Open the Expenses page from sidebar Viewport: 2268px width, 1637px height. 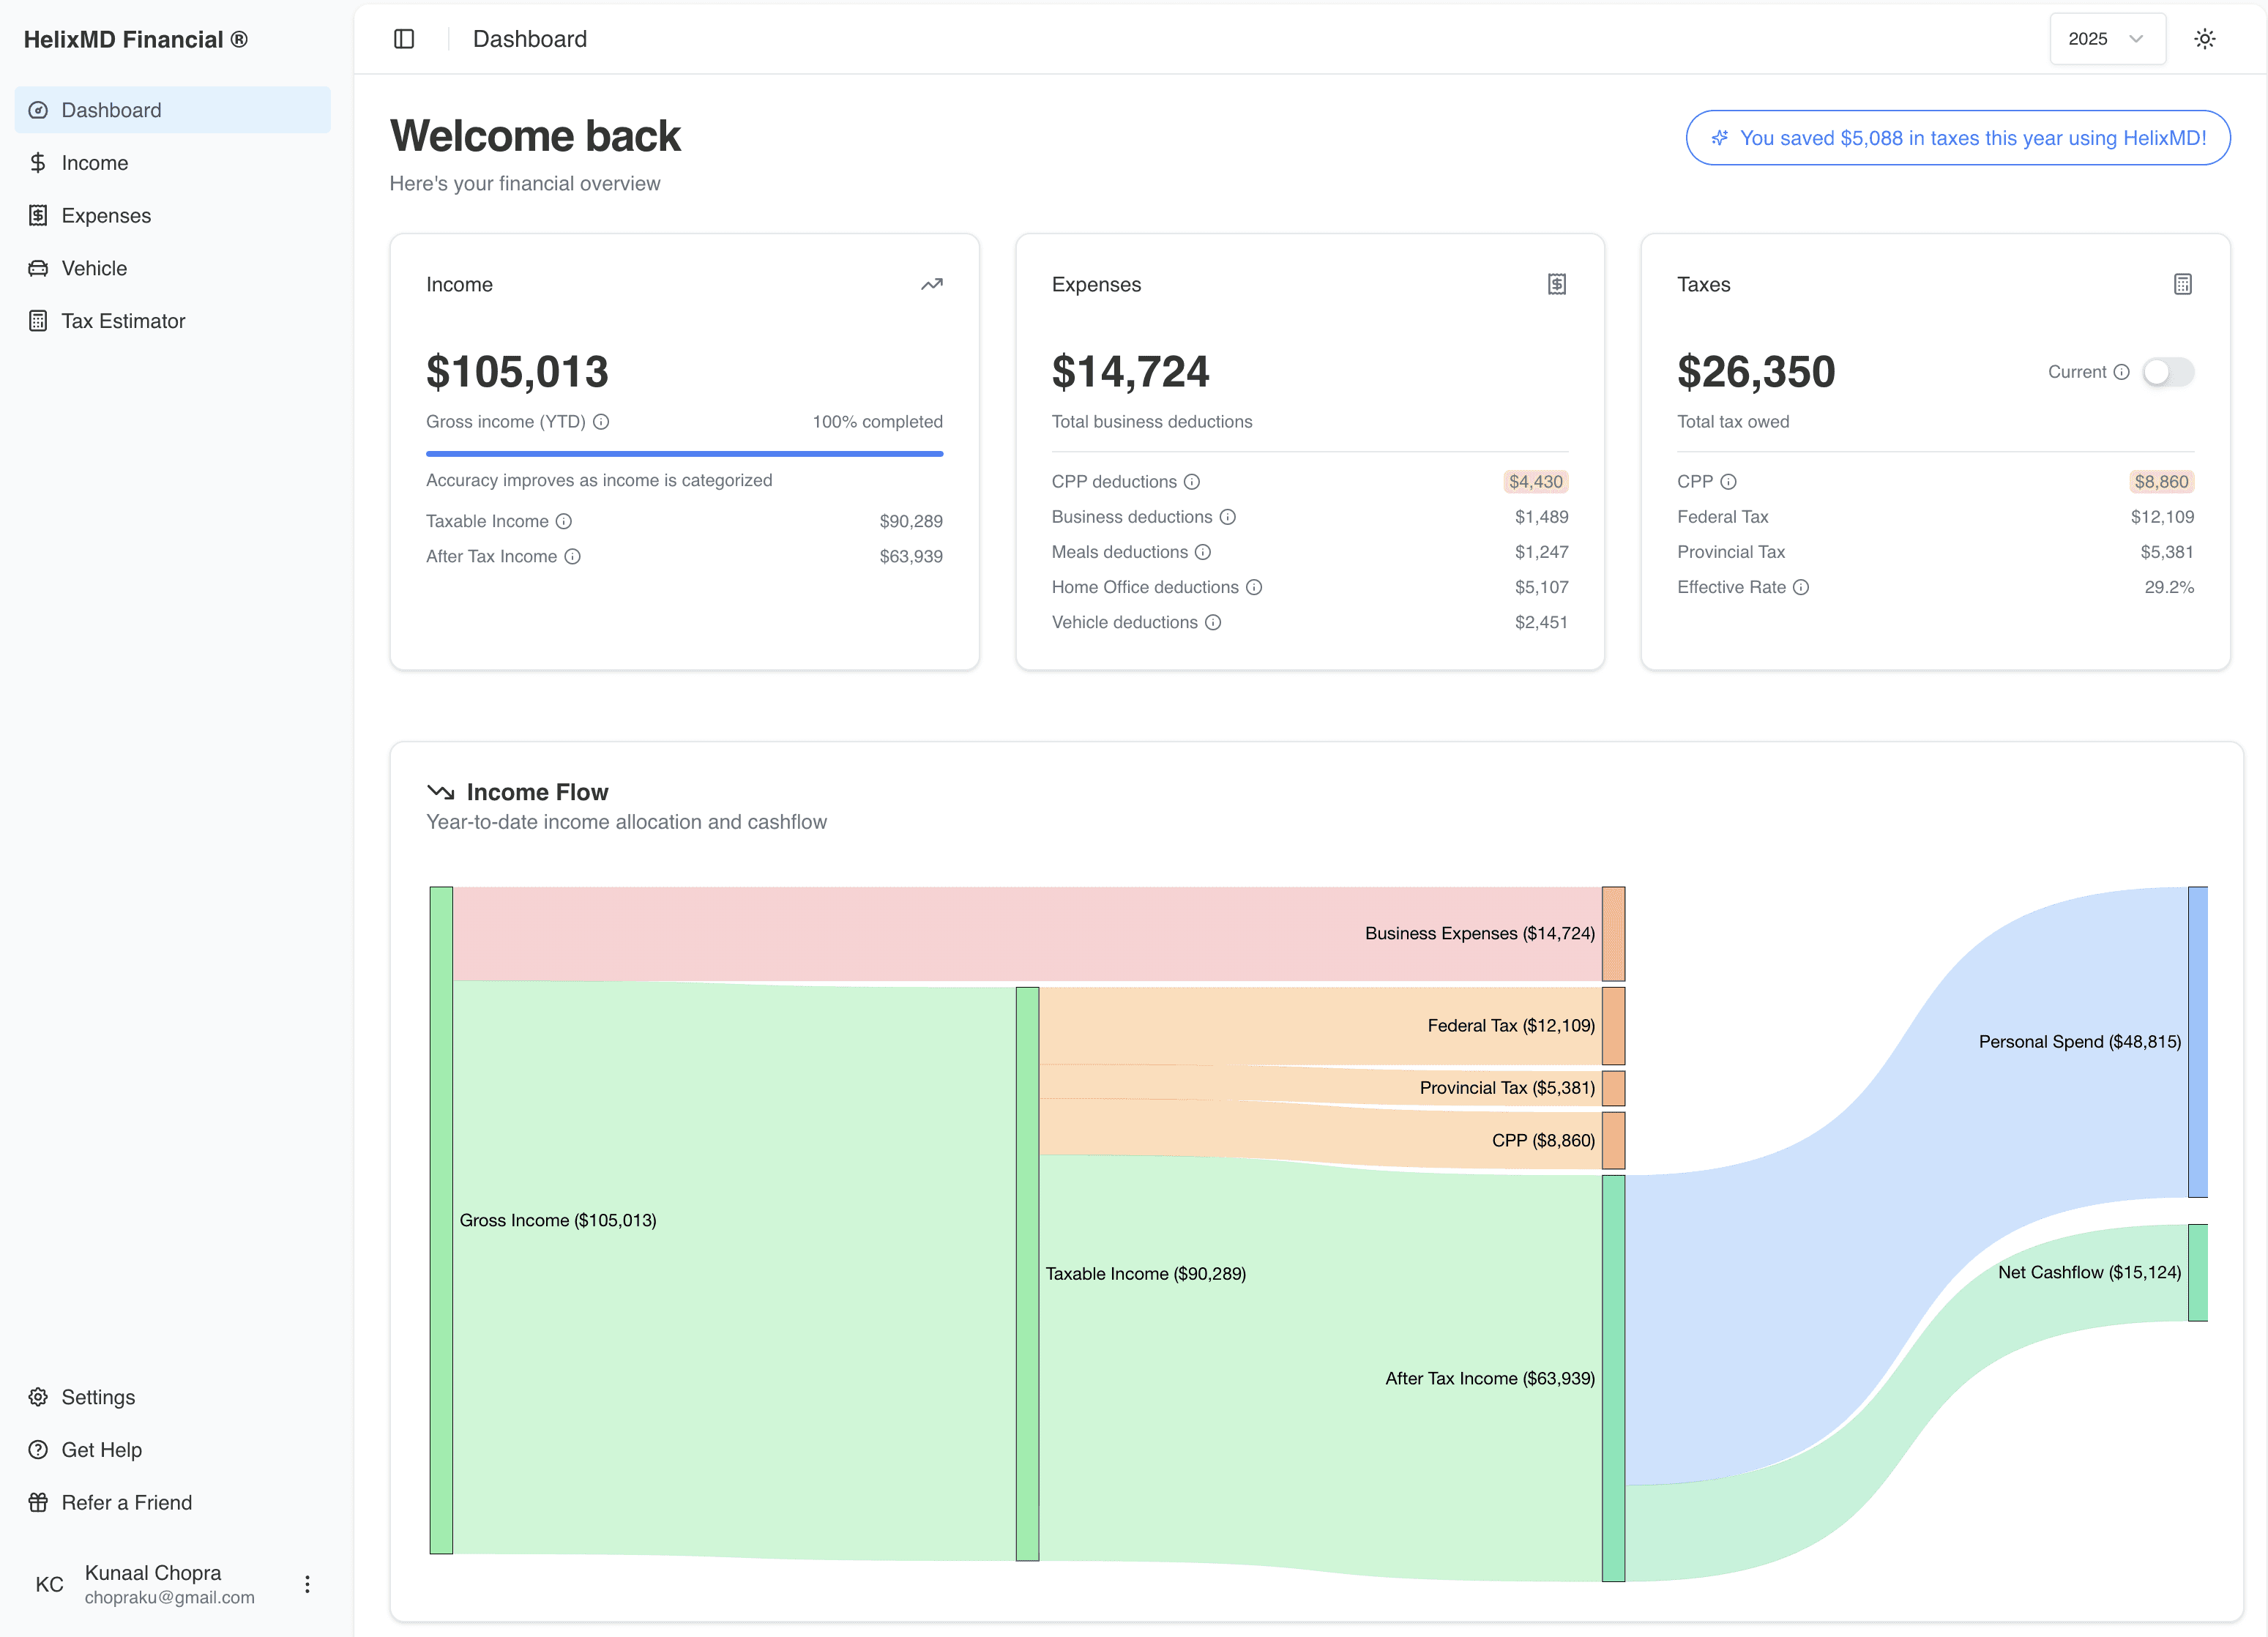pyautogui.click(x=106, y=215)
